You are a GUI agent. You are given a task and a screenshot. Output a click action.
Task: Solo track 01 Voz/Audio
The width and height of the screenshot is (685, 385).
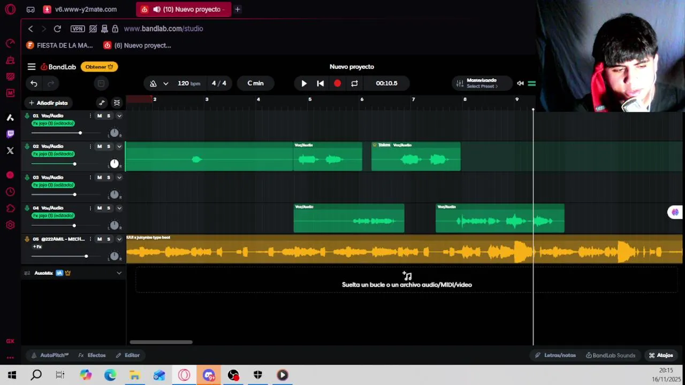108,115
